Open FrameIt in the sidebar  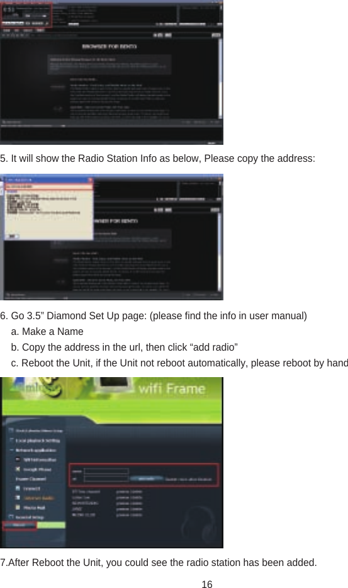(31, 489)
